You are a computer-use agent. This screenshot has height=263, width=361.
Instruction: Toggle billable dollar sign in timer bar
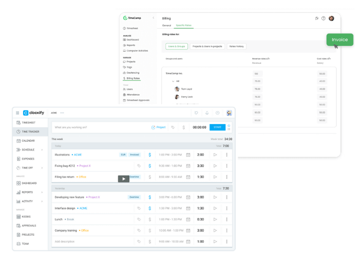[x=184, y=127]
